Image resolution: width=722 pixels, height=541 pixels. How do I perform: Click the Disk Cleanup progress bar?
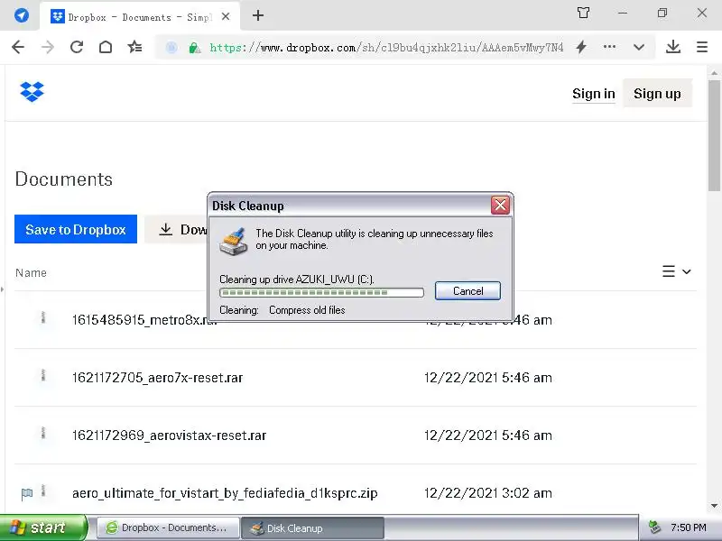[321, 292]
